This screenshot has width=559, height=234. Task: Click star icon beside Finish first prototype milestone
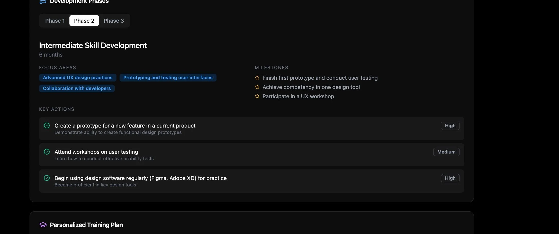[257, 78]
